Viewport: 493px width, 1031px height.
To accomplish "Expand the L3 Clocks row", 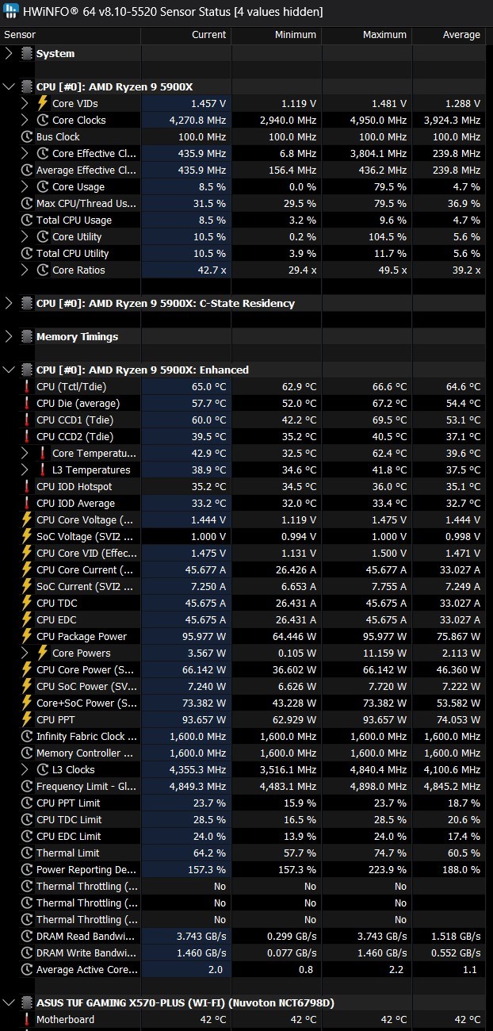I will pos(25,770).
